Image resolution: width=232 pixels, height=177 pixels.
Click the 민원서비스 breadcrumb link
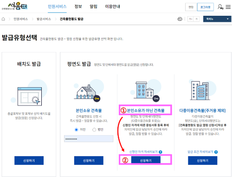tap(20, 19)
